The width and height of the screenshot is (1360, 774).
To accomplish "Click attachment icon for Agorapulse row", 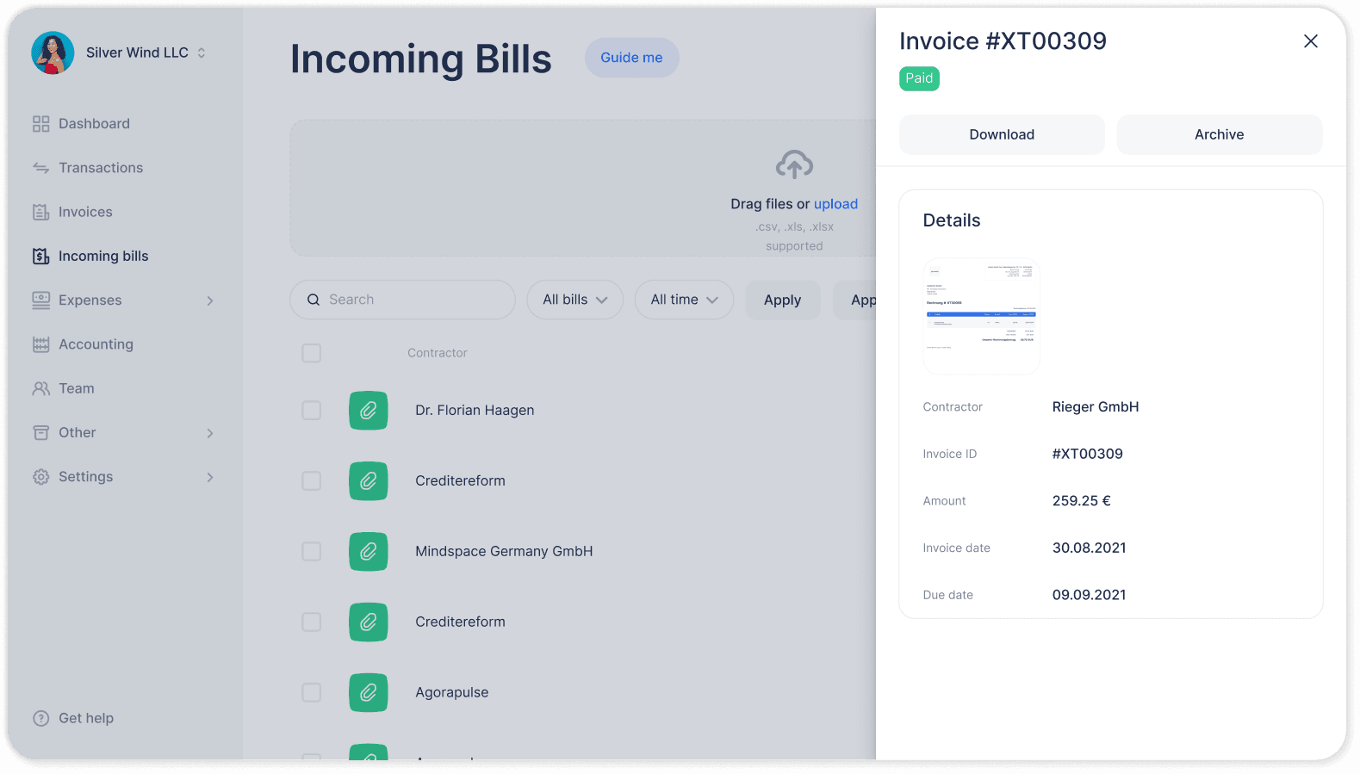I will click(368, 692).
